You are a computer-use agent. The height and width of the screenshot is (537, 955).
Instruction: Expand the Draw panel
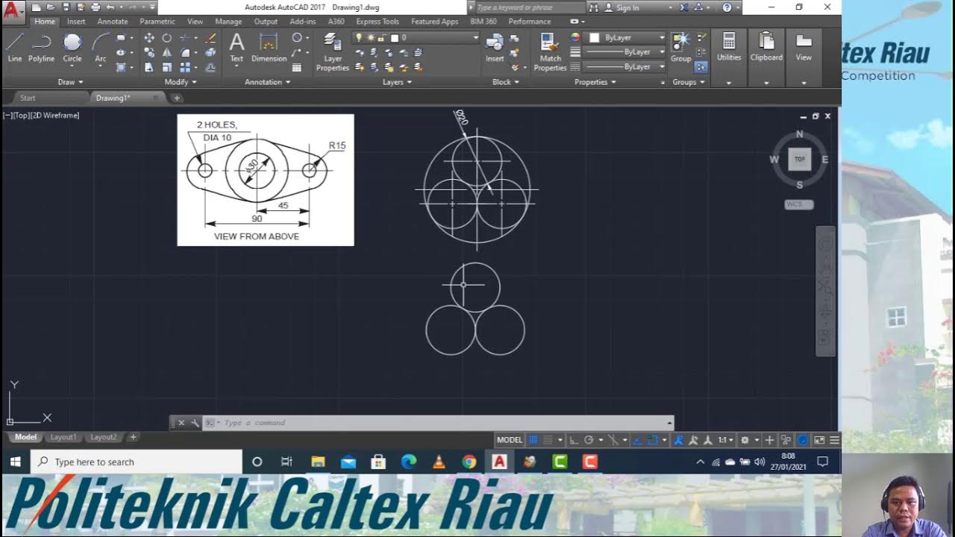(x=71, y=82)
